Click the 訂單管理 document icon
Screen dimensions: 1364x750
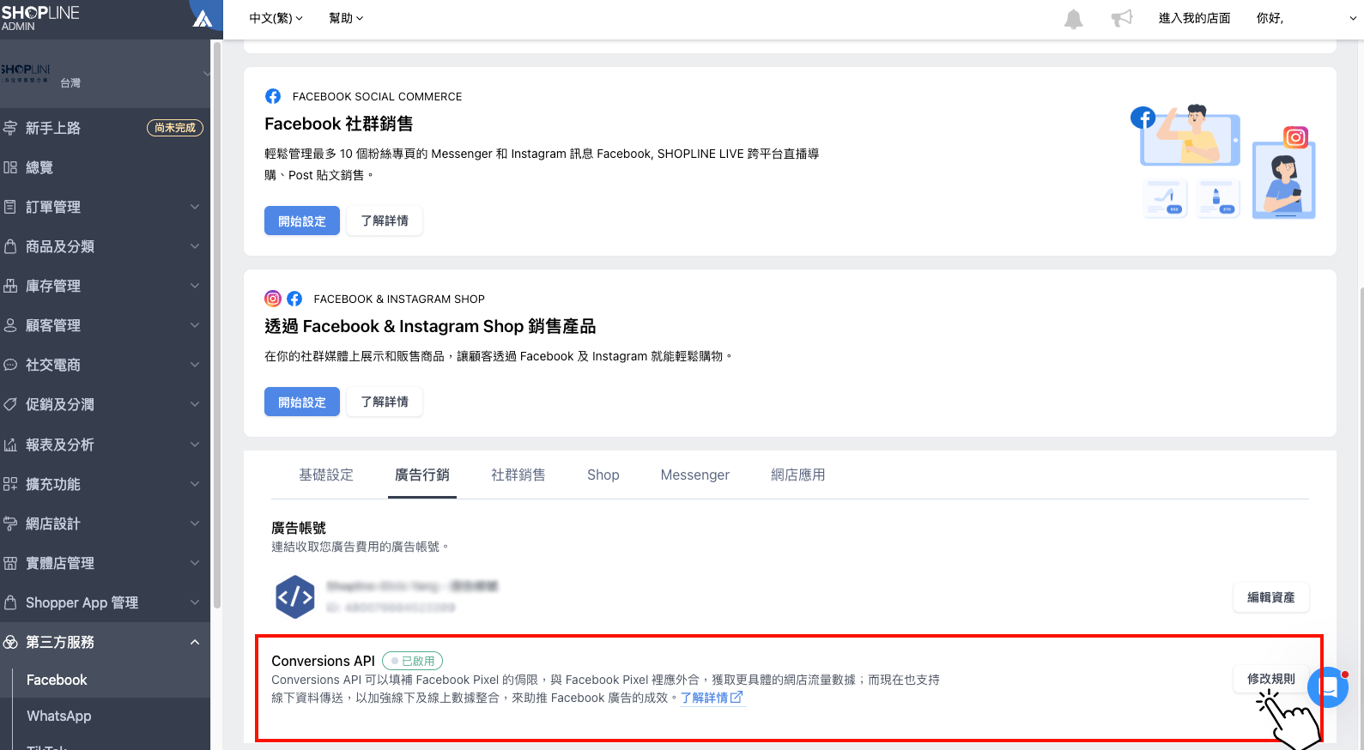point(10,207)
